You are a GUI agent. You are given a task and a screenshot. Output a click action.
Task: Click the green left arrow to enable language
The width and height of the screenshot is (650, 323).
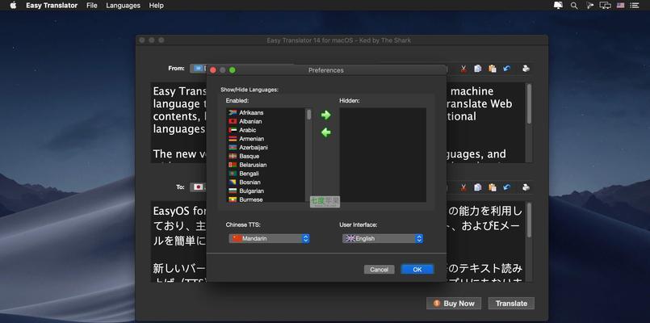[326, 132]
